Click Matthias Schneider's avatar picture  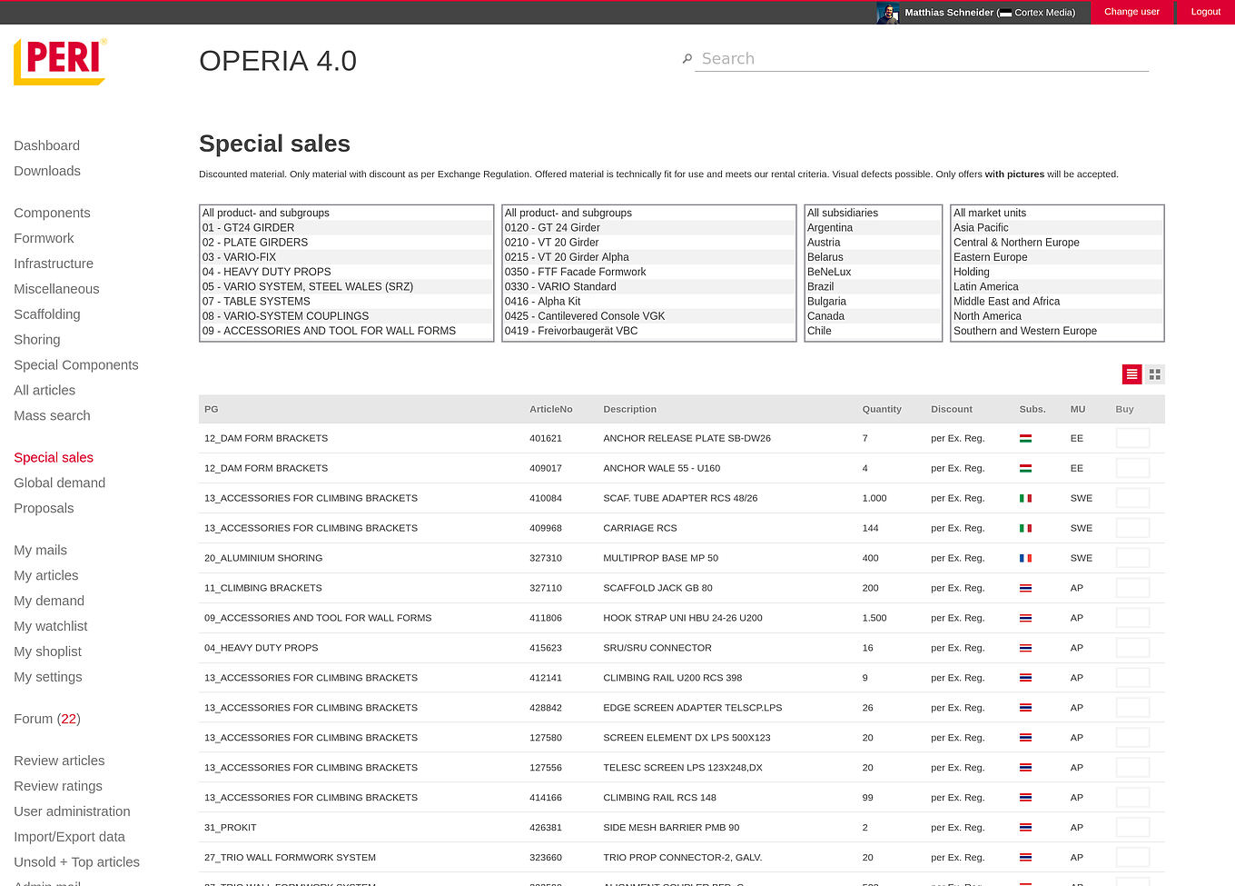887,13
